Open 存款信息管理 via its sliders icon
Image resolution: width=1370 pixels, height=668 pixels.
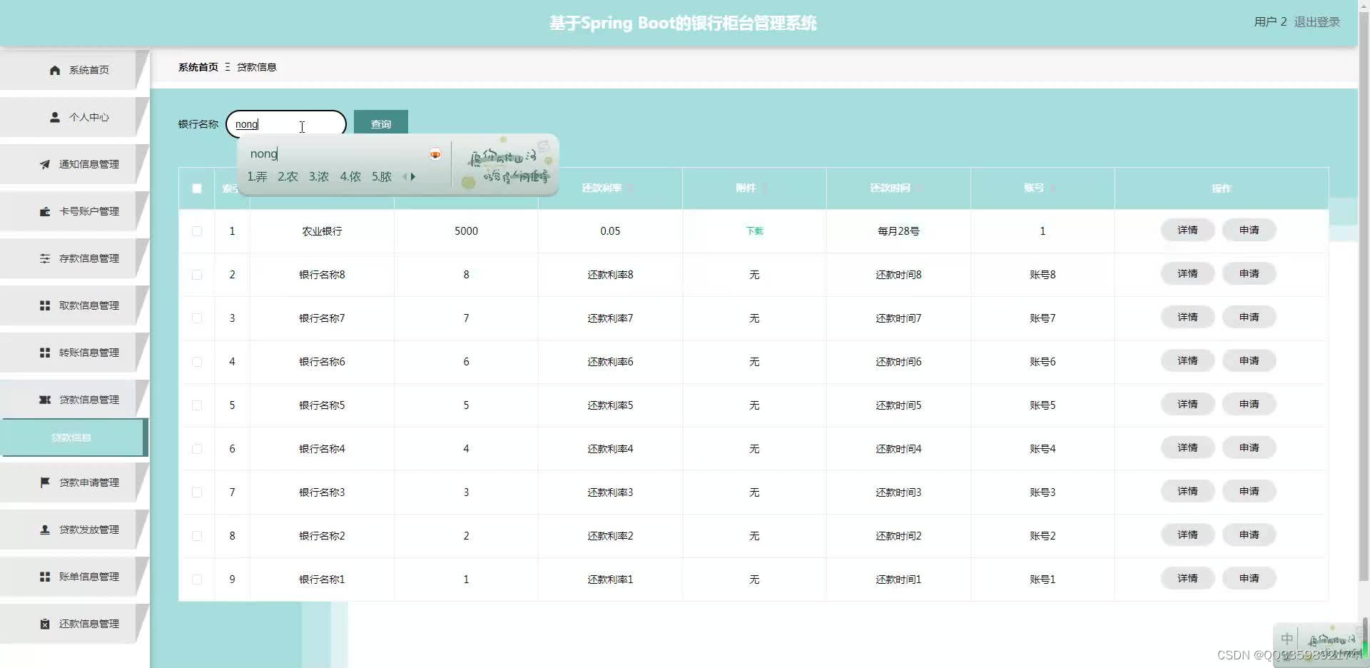pyautogui.click(x=45, y=258)
